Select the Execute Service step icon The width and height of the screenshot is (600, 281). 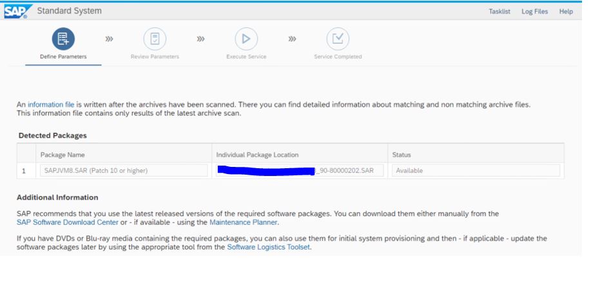[x=246, y=39]
